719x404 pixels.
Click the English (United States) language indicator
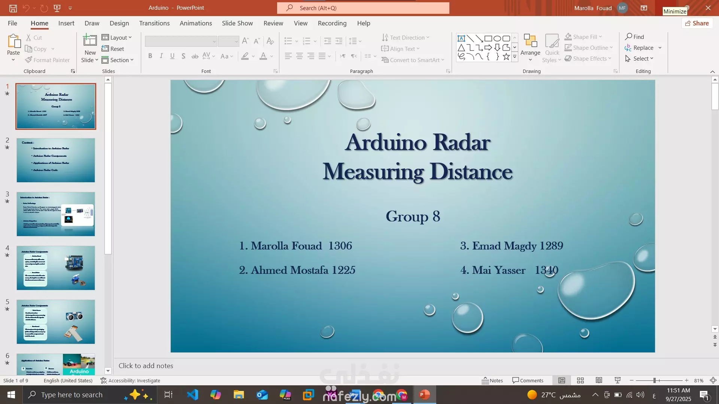tap(68, 380)
